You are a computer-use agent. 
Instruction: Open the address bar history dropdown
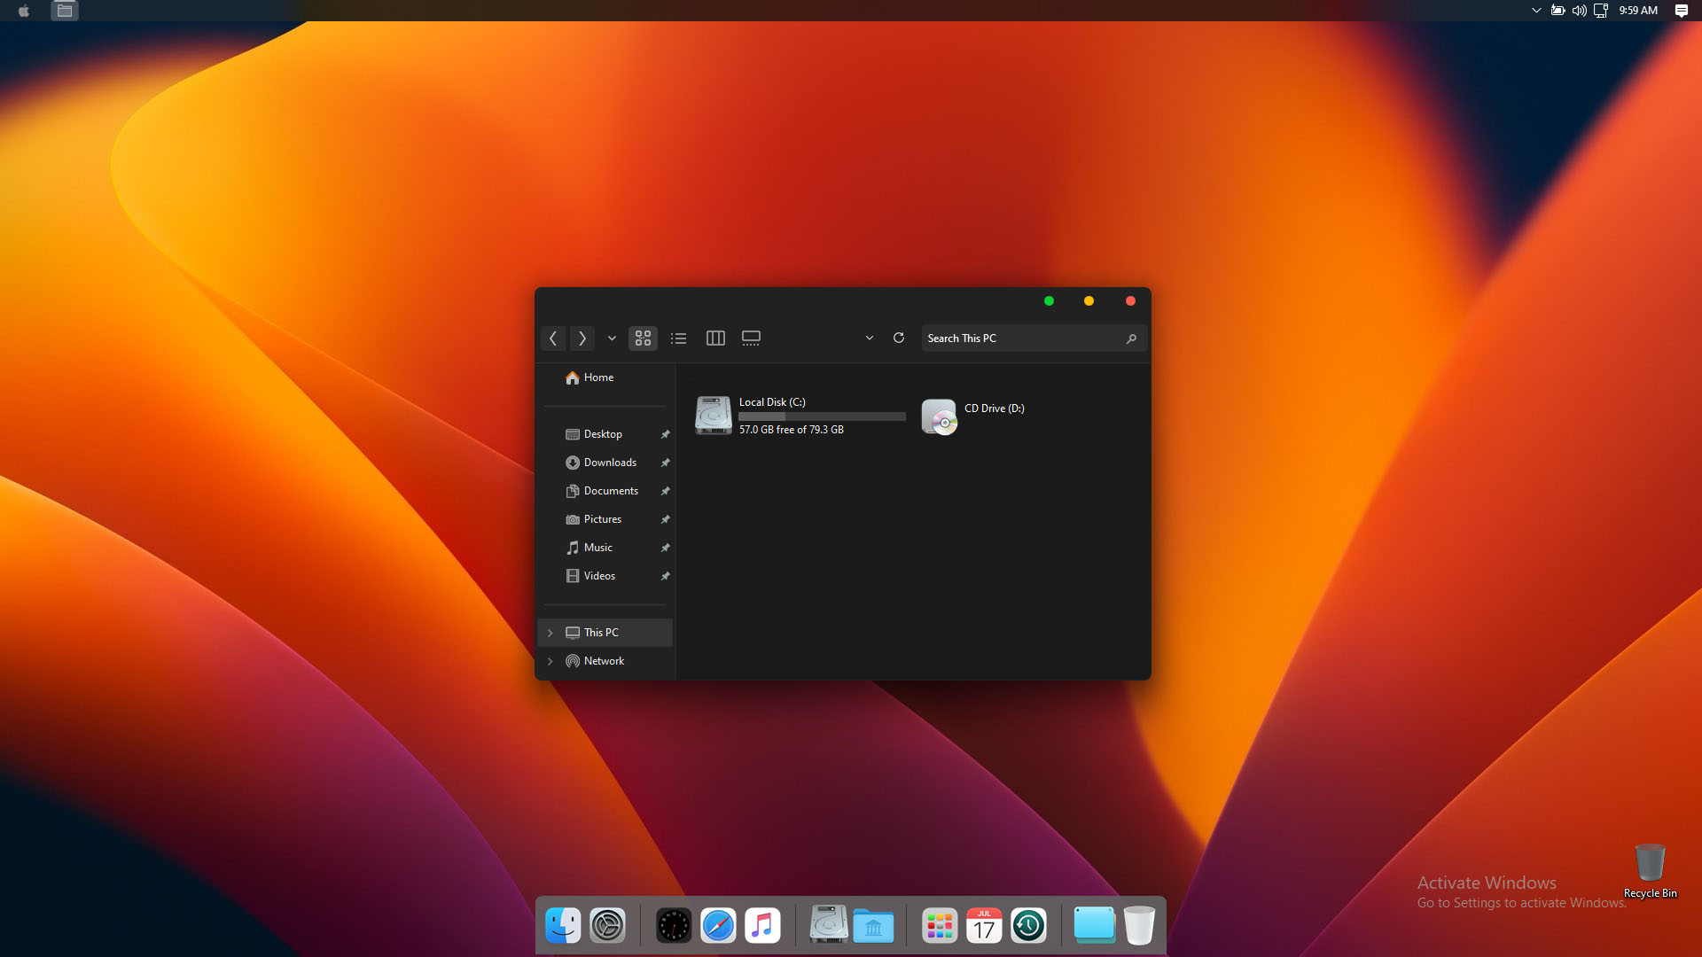point(869,338)
